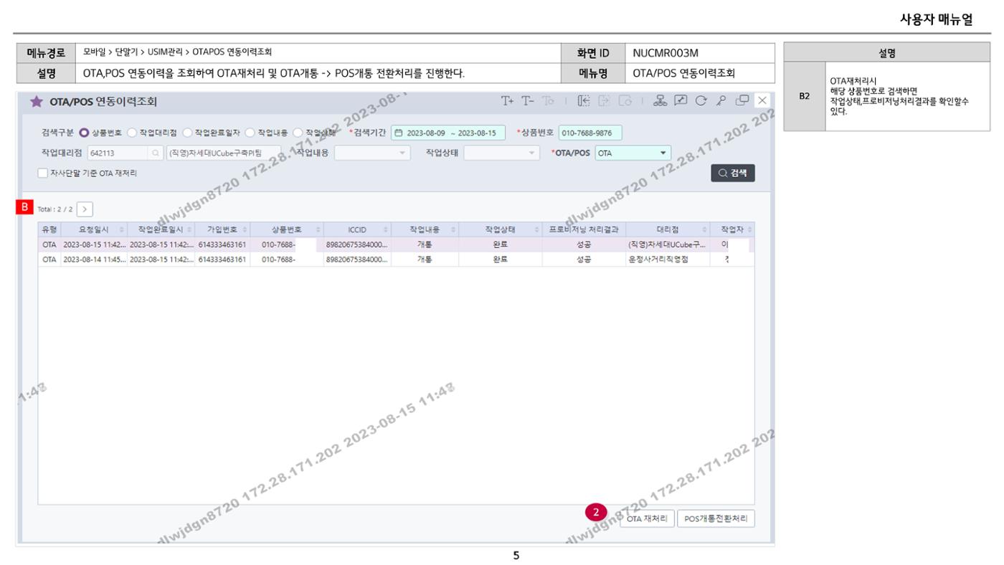Click 가입번호 614333463161 in the 2023-08-15 request row
Screen dimensions: 1004x565
224,244
